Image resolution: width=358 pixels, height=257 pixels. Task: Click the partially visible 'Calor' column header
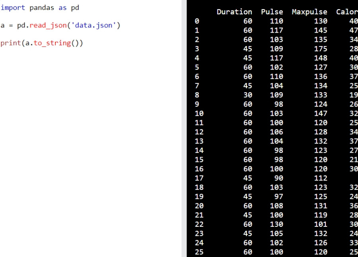tap(347, 12)
